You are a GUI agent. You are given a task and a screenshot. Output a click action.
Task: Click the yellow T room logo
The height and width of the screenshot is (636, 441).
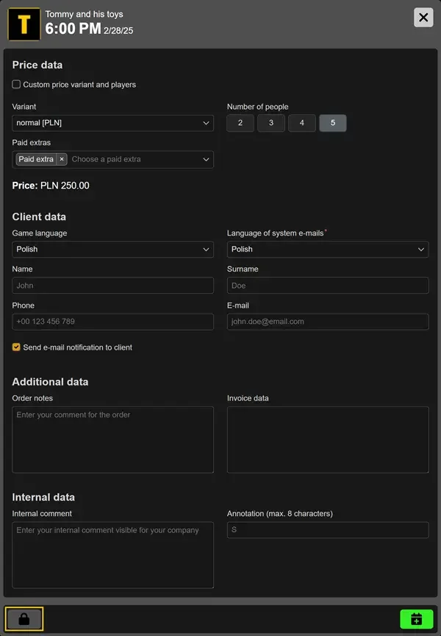point(24,24)
